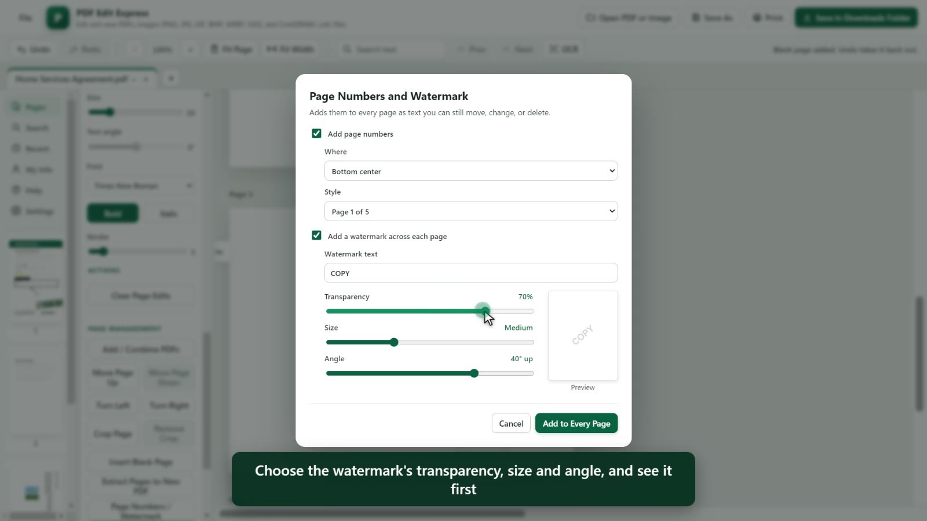927x521 pixels.
Task: Click Open PDF or Image button
Action: [x=629, y=18]
